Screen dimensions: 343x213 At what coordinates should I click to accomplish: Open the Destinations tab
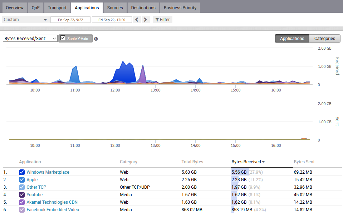tap(143, 8)
